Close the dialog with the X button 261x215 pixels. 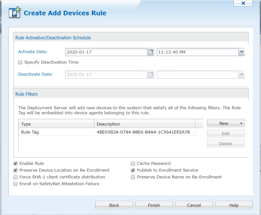point(243,3)
